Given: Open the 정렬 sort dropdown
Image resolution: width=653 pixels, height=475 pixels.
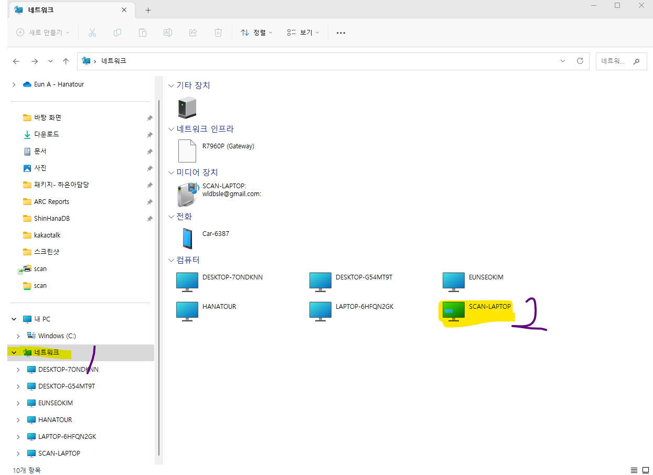Looking at the screenshot, I should tap(256, 33).
